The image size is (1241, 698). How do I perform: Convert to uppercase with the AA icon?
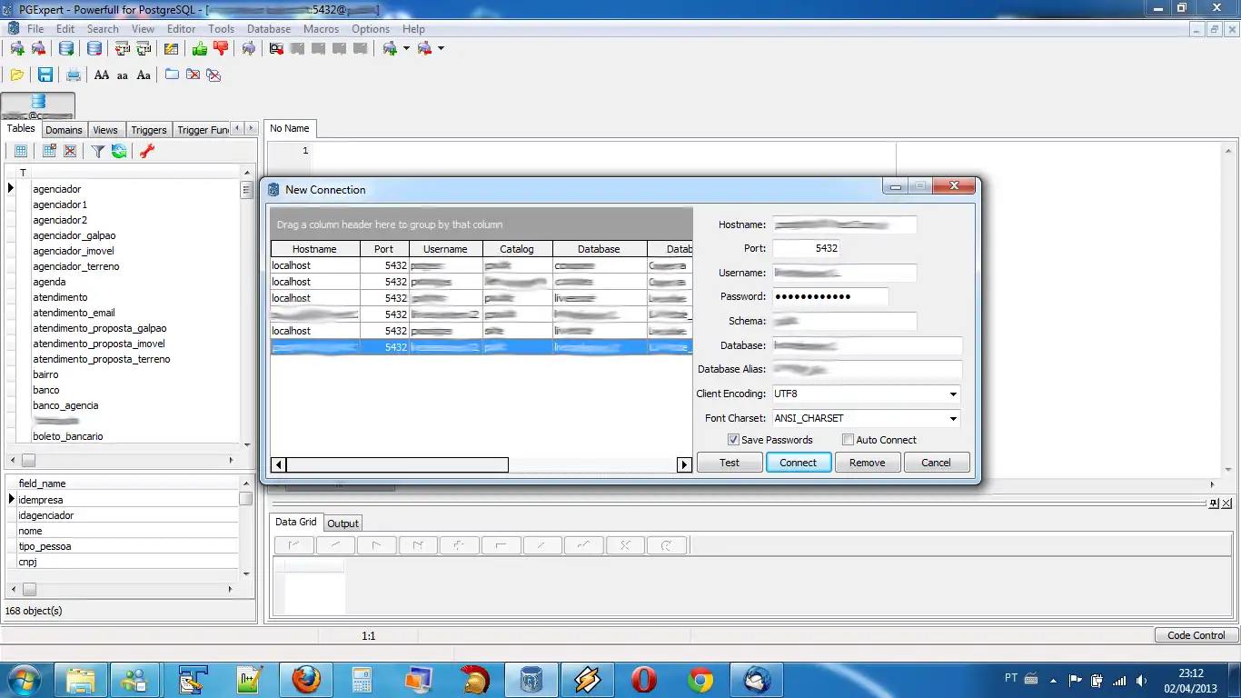tap(102, 75)
